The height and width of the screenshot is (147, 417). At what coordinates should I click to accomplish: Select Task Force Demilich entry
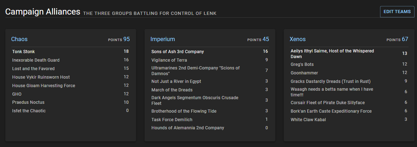click(172, 119)
